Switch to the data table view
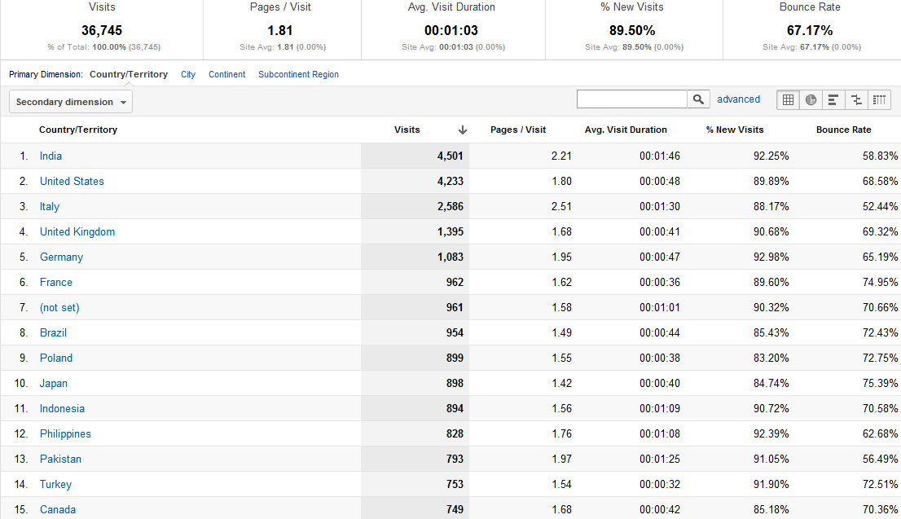The image size is (901, 519). click(x=788, y=99)
